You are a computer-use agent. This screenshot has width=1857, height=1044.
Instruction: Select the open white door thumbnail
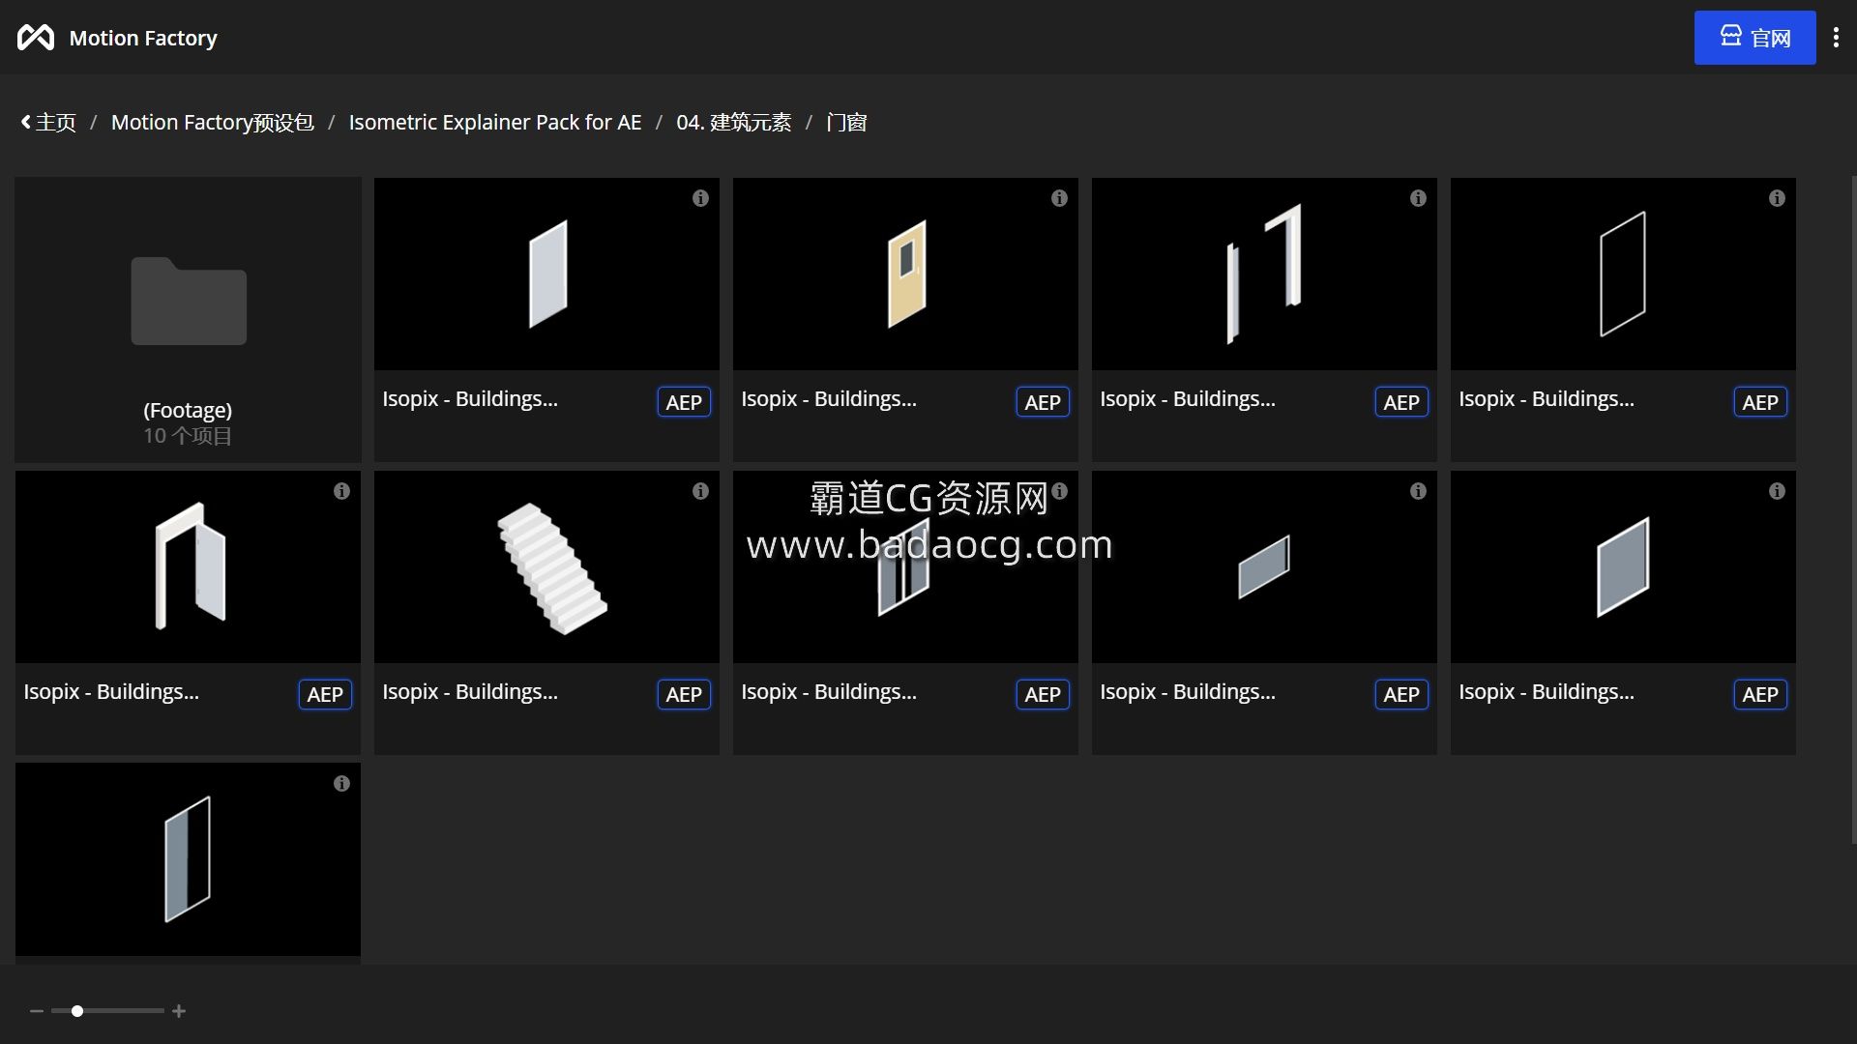tap(188, 567)
